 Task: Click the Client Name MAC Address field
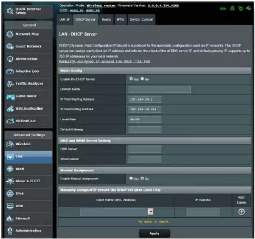114,212
